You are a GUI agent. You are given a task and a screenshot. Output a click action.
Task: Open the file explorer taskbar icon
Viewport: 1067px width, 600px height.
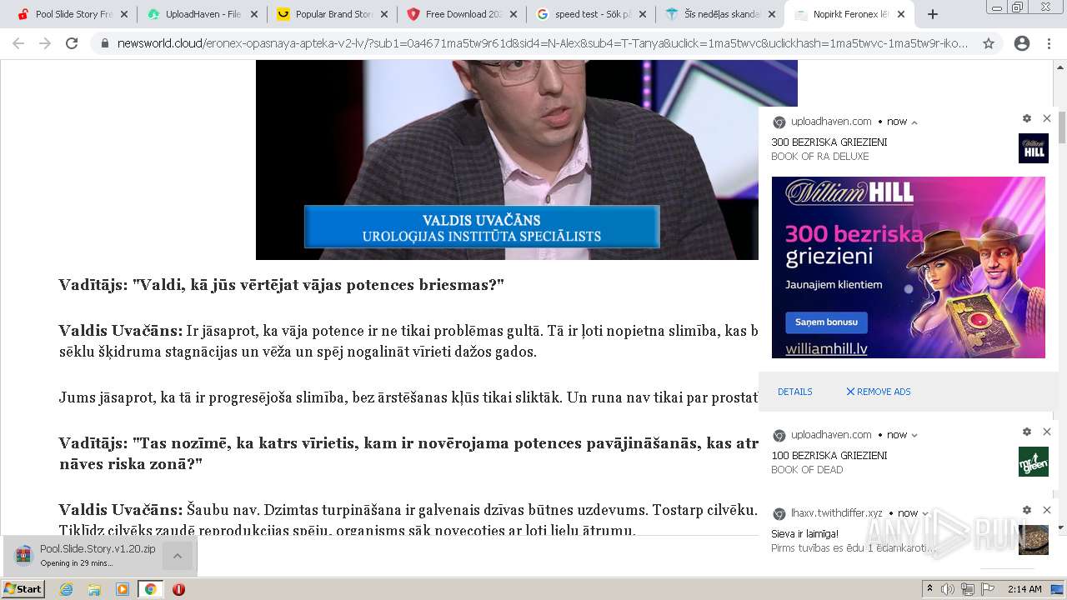[x=94, y=589]
